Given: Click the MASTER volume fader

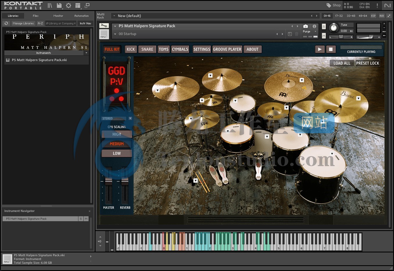Looking at the screenshot, I should coord(109,182).
